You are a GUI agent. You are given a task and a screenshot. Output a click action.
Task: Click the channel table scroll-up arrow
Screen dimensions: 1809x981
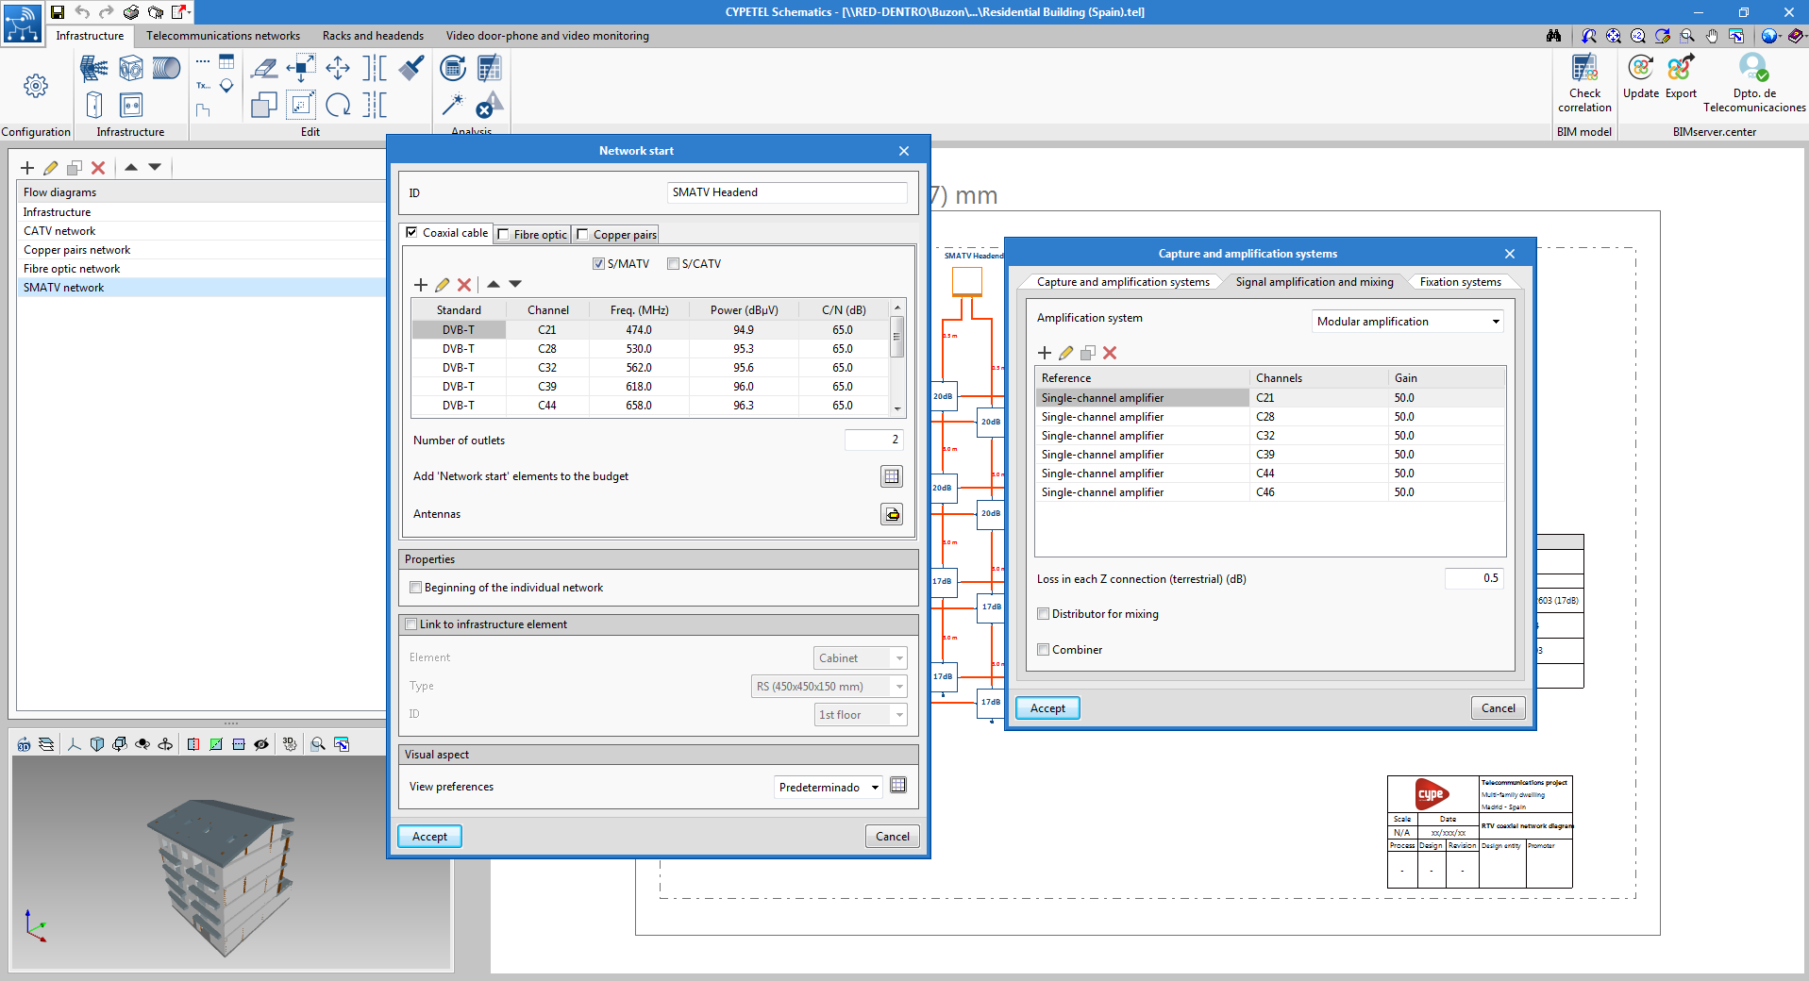click(x=897, y=308)
